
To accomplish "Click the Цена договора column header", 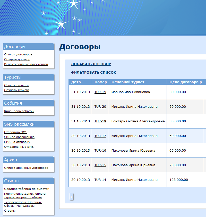I will (185, 82).
